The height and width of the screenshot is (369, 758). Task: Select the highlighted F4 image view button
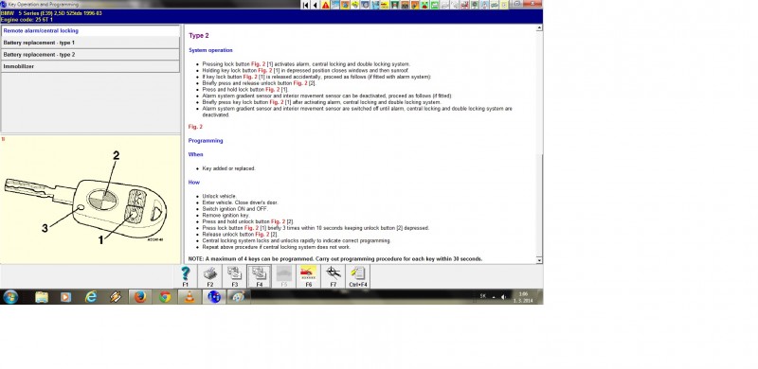tap(259, 276)
